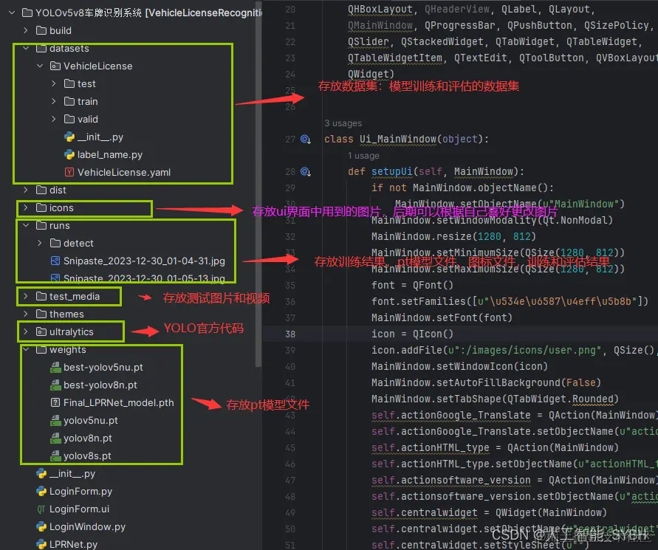Select the yolov8s.pt file
Image resolution: width=658 pixels, height=550 pixels.
coord(87,456)
